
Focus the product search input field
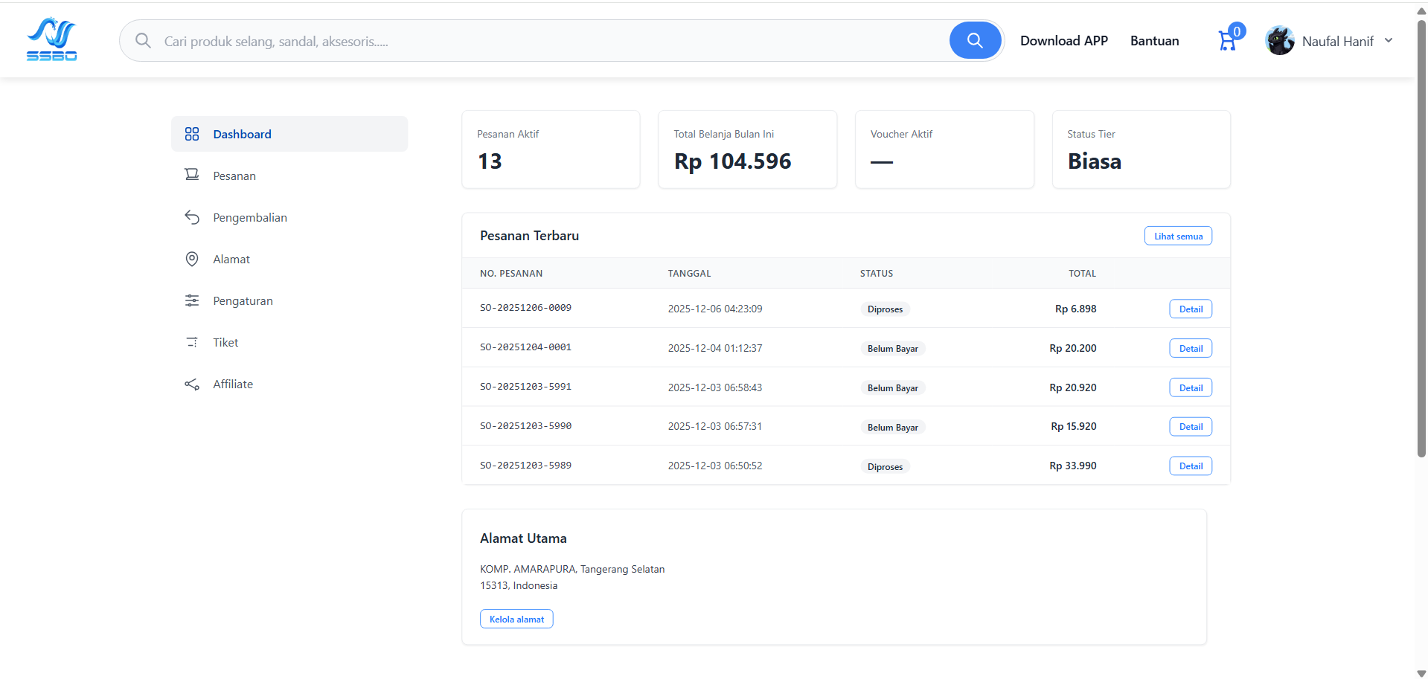click(551, 41)
